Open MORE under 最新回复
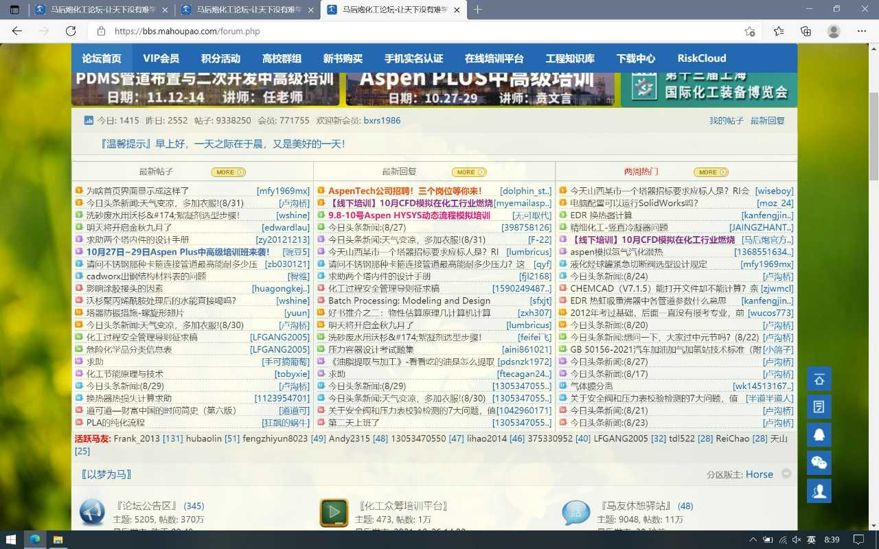The image size is (879, 549). (469, 172)
